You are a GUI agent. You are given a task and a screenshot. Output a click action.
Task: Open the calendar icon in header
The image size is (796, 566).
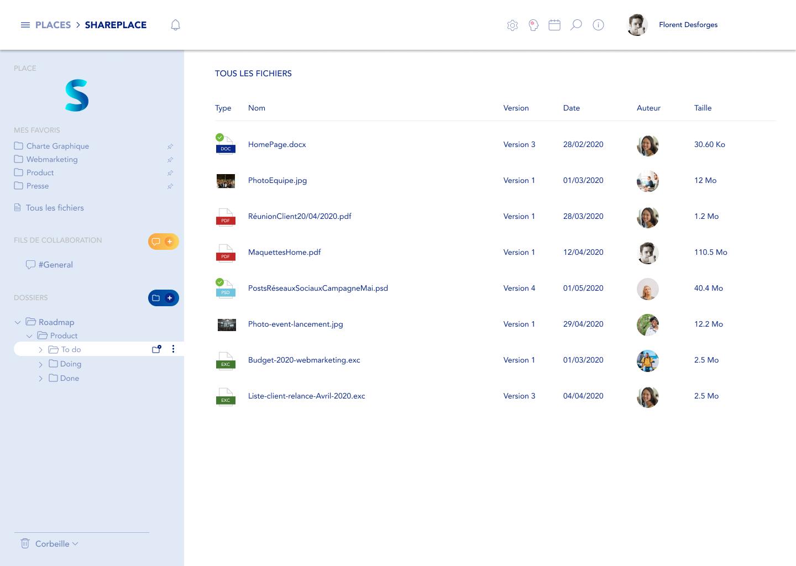coord(554,25)
